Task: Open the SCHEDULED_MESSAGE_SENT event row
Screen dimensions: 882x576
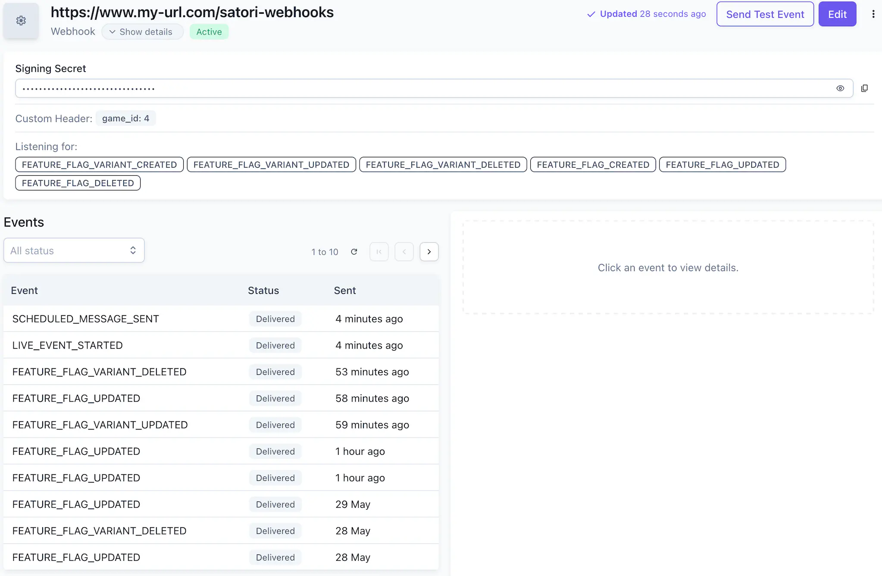Action: point(221,319)
